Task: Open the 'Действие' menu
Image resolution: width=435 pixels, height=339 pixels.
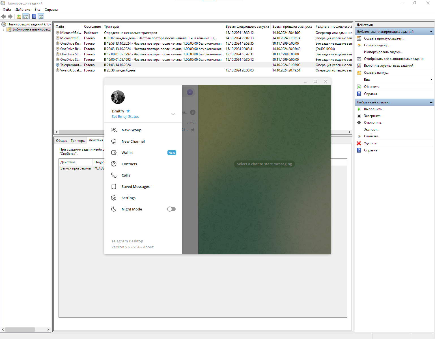Action: [x=23, y=10]
